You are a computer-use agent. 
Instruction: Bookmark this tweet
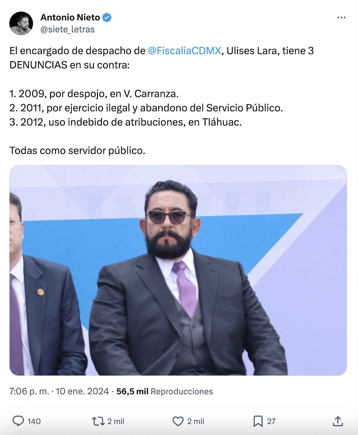click(258, 421)
